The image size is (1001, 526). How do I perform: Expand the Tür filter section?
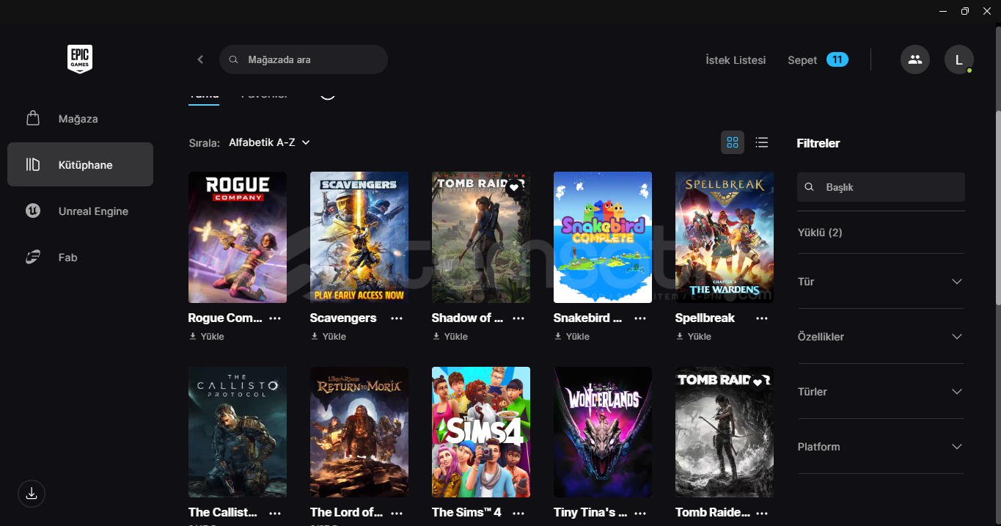coord(880,282)
